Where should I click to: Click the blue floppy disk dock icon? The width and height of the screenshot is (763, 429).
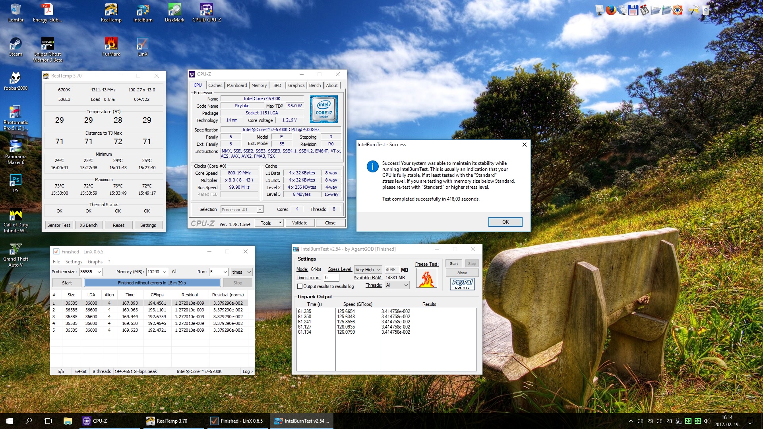click(x=633, y=10)
